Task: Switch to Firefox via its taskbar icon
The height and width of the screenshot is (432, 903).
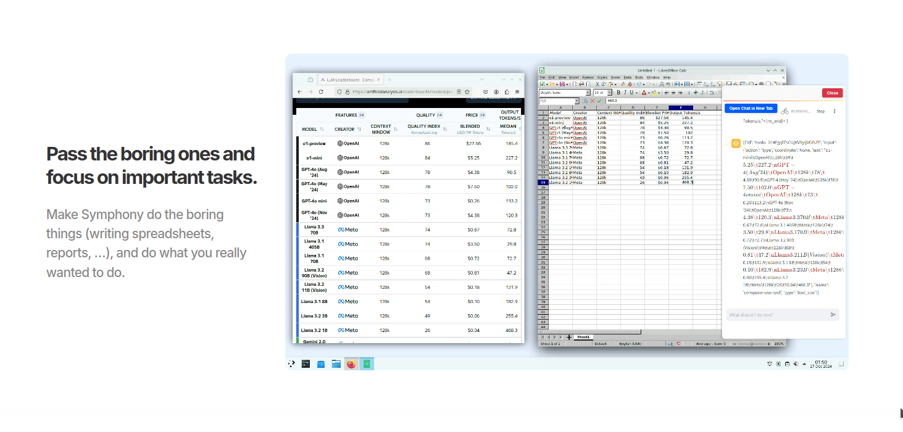Action: tap(351, 364)
